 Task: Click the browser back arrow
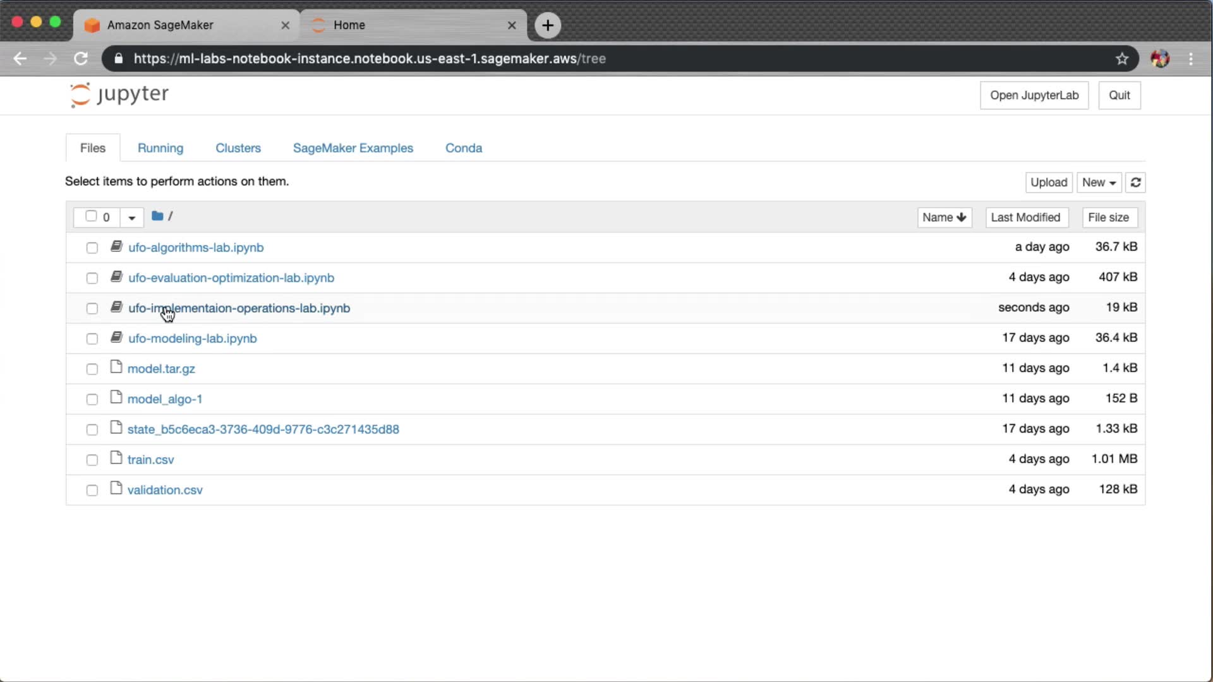click(20, 59)
